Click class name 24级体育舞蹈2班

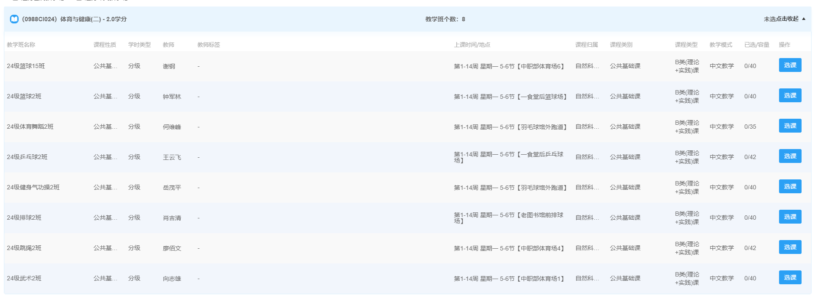click(30, 127)
